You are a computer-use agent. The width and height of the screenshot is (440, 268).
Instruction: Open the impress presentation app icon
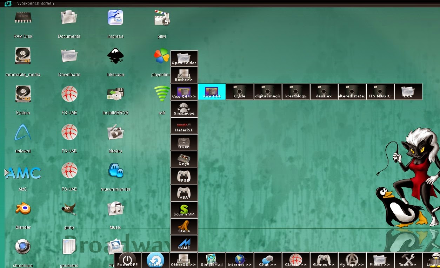click(115, 18)
